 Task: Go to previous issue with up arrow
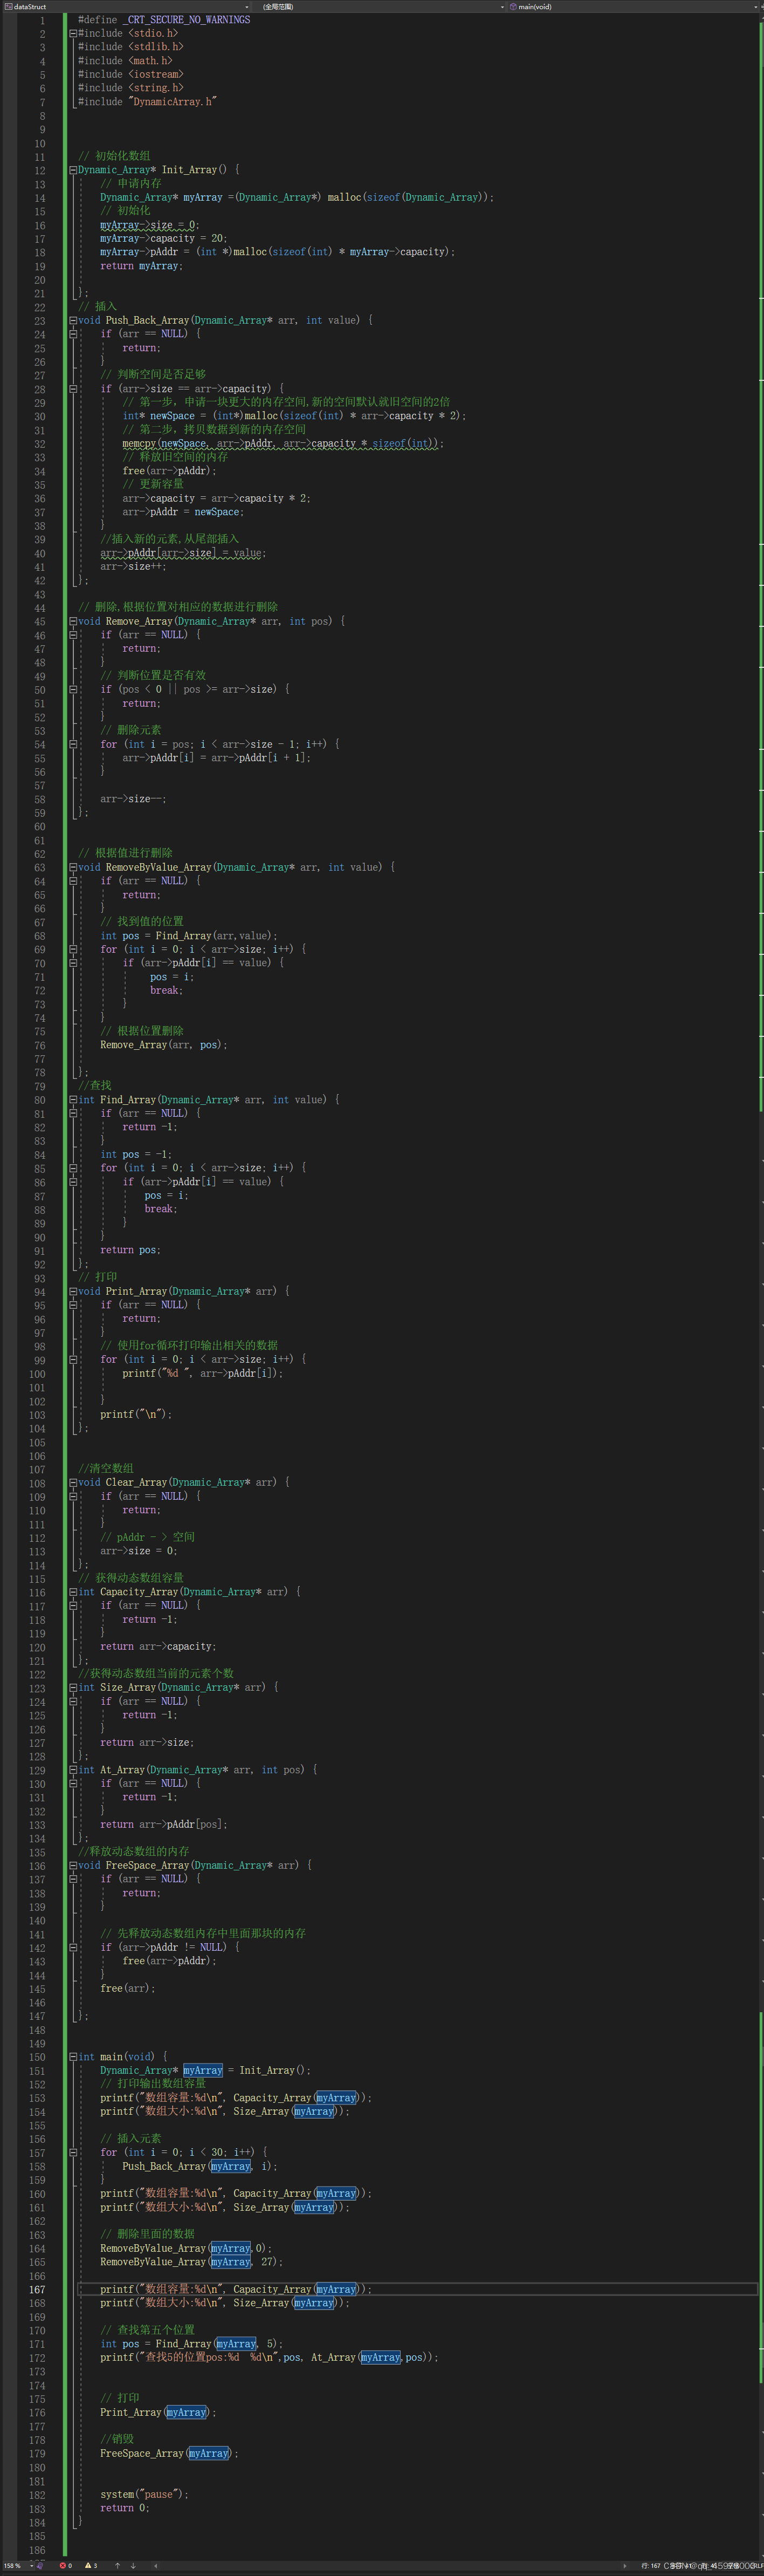pyautogui.click(x=117, y=2566)
